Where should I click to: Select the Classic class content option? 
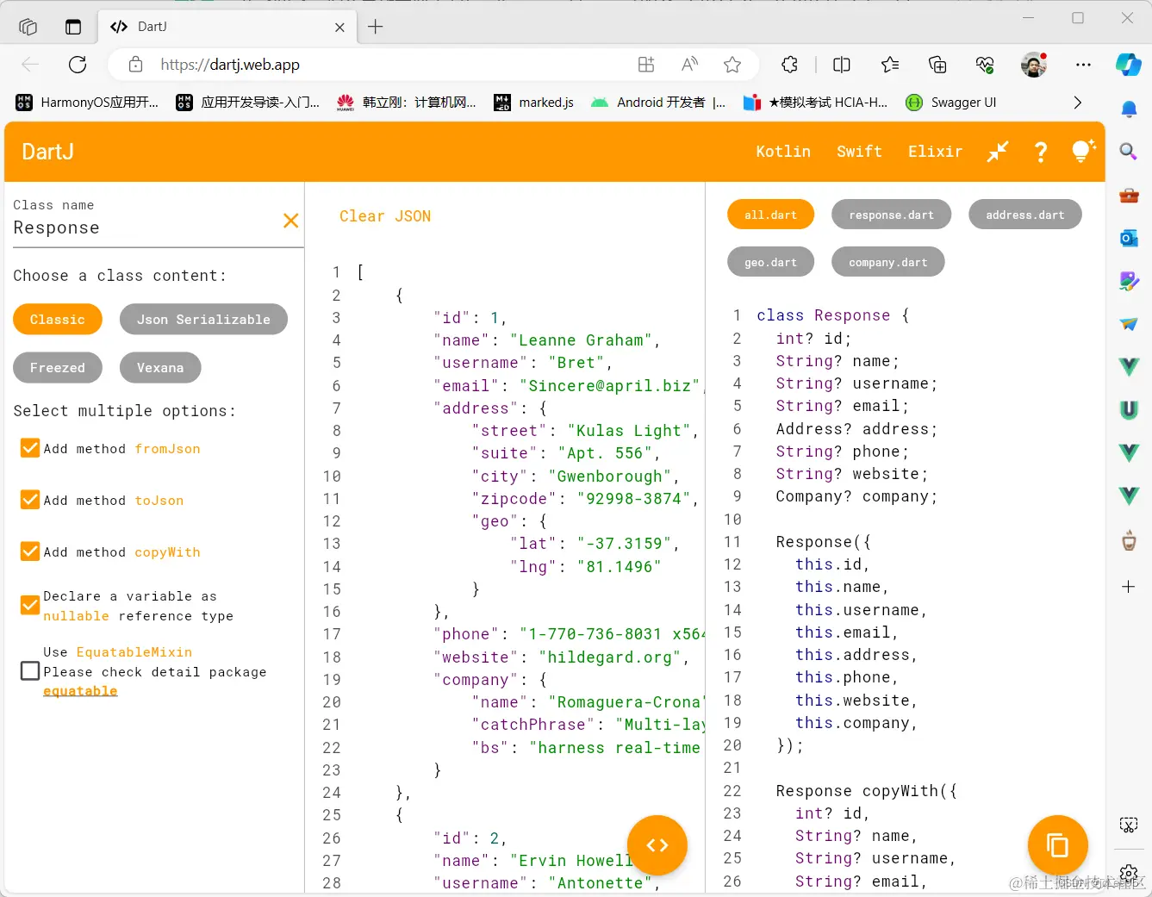(x=58, y=319)
